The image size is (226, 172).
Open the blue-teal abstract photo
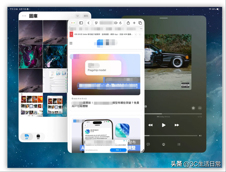(55, 56)
